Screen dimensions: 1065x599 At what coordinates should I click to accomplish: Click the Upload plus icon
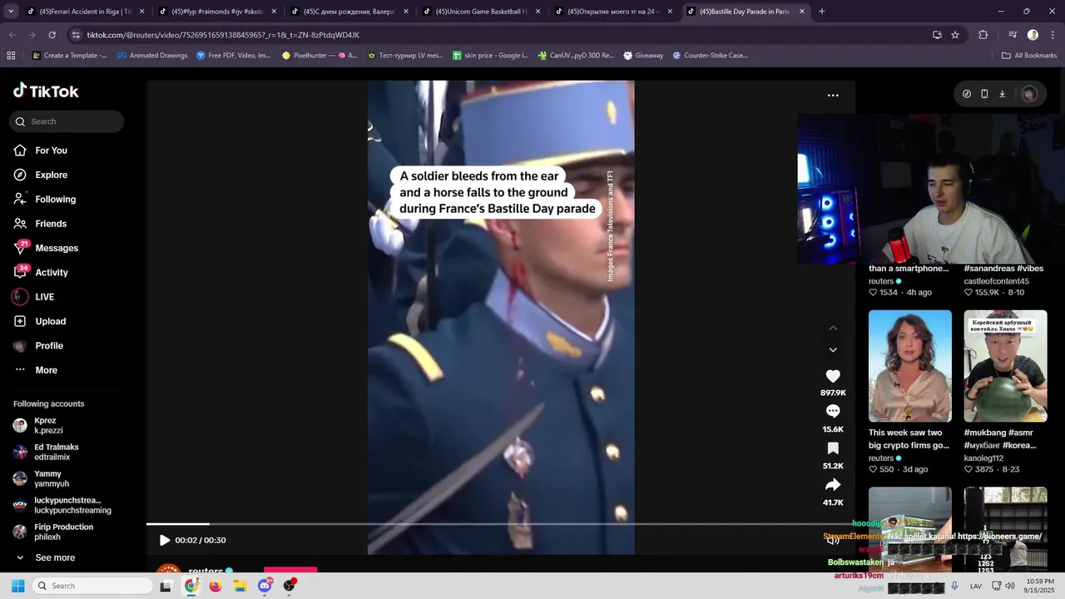coord(20,321)
